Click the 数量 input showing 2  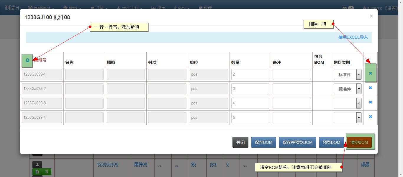pyautogui.click(x=250, y=74)
